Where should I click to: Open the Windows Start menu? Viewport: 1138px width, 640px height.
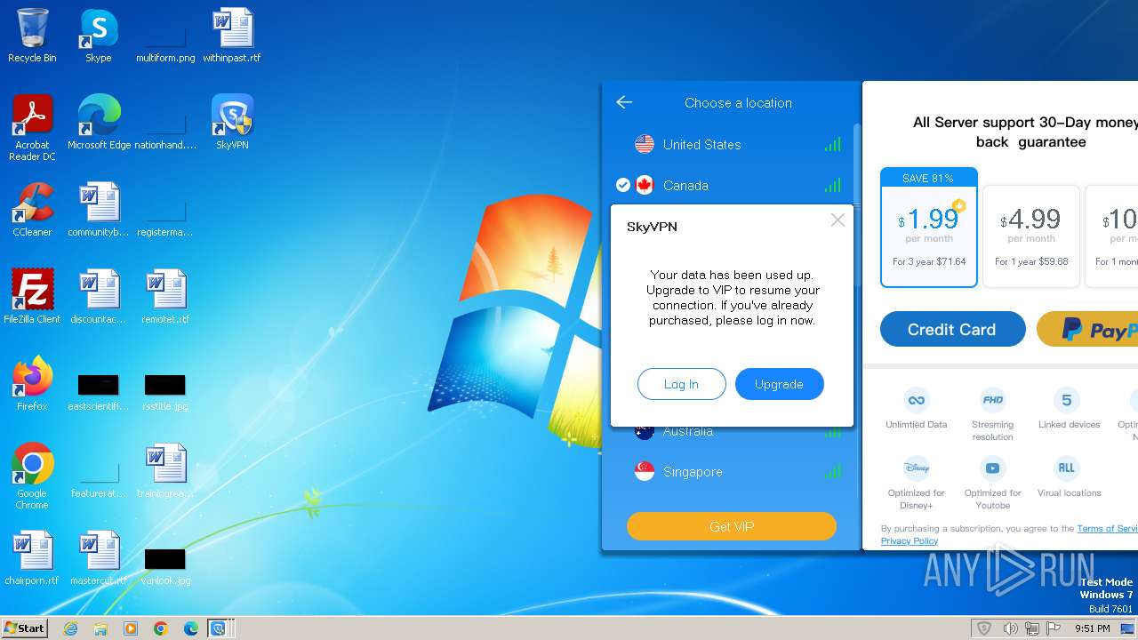pyautogui.click(x=24, y=628)
